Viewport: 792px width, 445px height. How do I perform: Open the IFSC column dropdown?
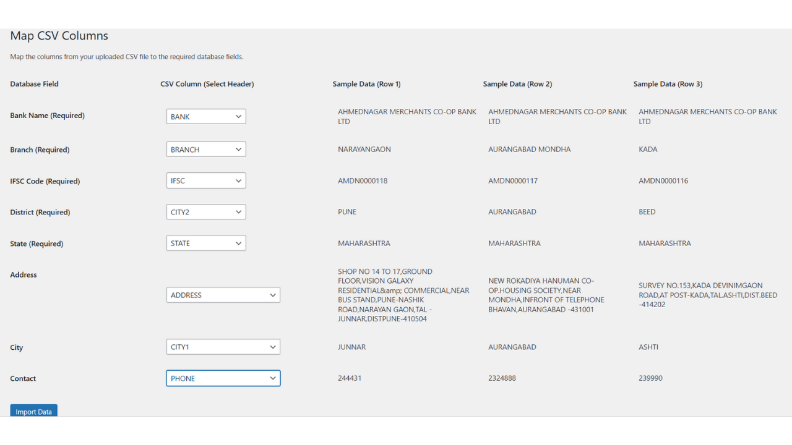(206, 180)
